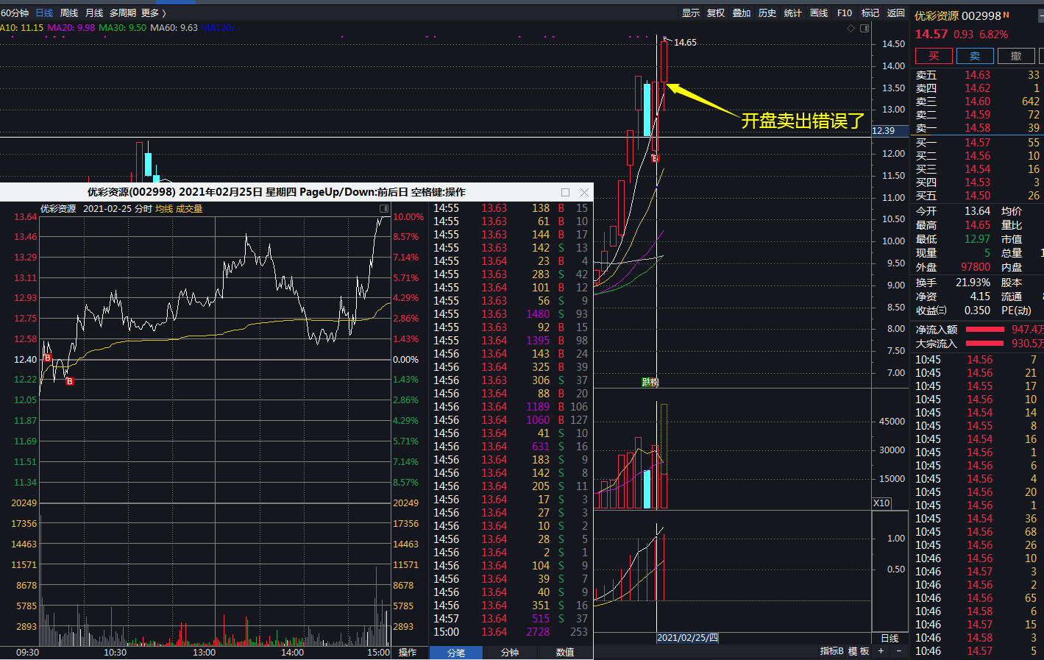
Task: Click the 今开 13.64 quote field
Action: pos(954,211)
